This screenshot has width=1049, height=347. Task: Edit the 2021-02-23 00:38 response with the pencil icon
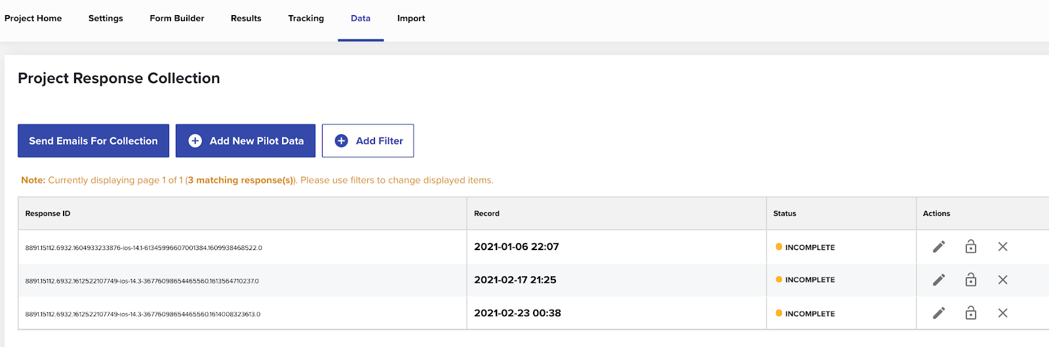click(939, 313)
